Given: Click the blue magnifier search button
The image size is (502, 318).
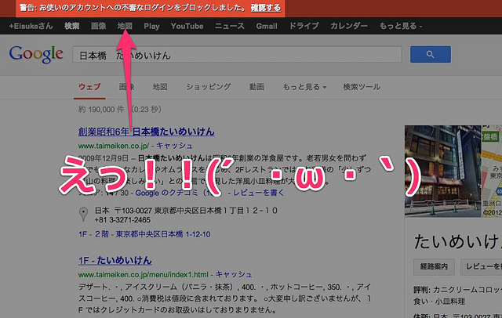Looking at the screenshot, I should pyautogui.click(x=431, y=54).
